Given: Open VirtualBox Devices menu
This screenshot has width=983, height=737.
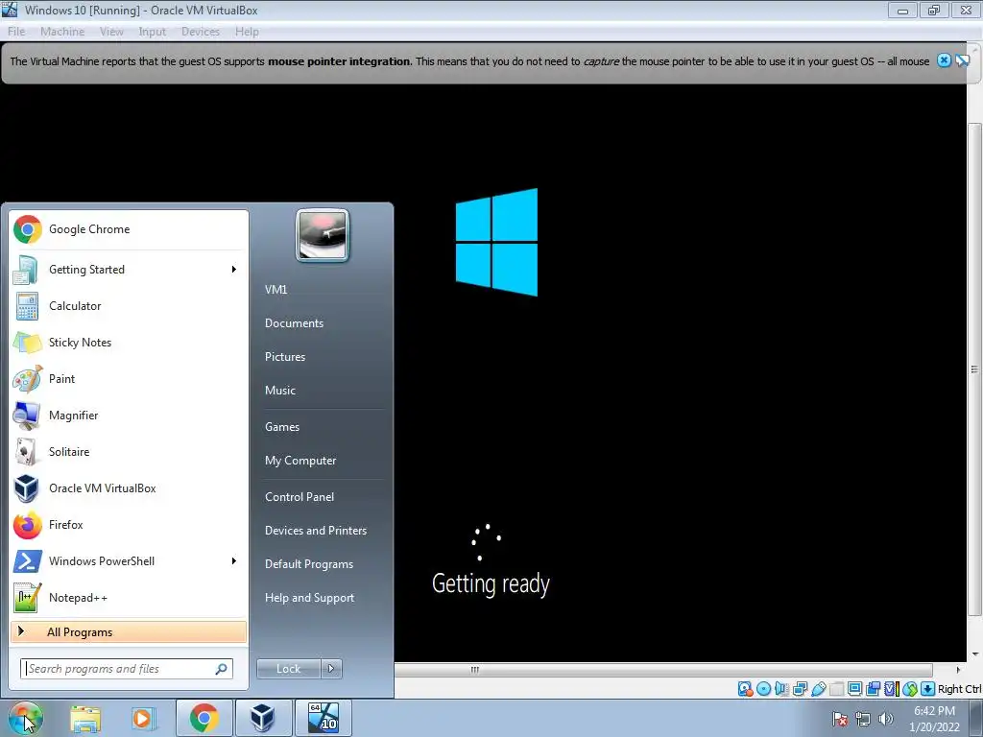Looking at the screenshot, I should tap(201, 32).
